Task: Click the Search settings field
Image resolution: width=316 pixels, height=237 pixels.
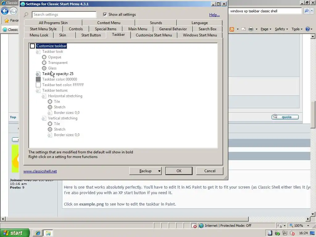Action: [64, 15]
